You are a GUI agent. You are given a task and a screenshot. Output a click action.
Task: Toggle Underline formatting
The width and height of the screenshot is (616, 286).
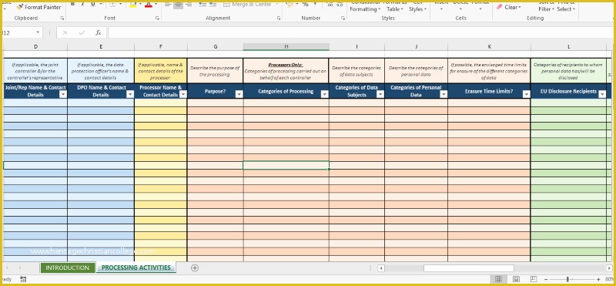pos(92,4)
